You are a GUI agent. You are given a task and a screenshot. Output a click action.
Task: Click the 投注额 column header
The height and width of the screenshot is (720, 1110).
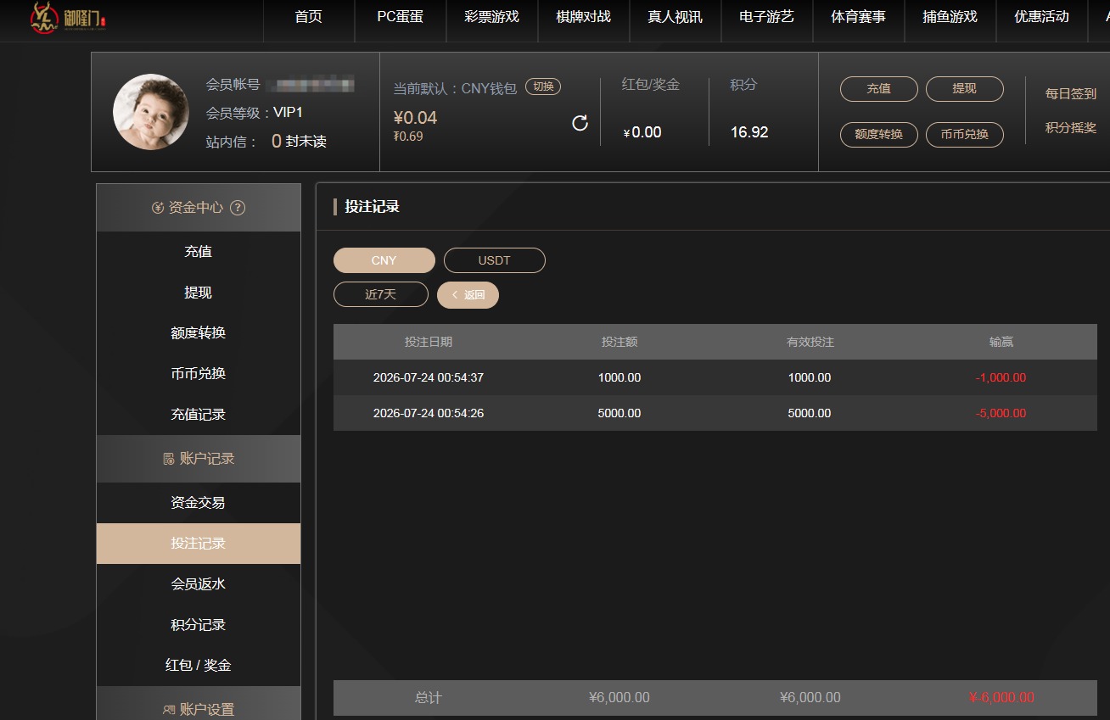[x=619, y=342]
